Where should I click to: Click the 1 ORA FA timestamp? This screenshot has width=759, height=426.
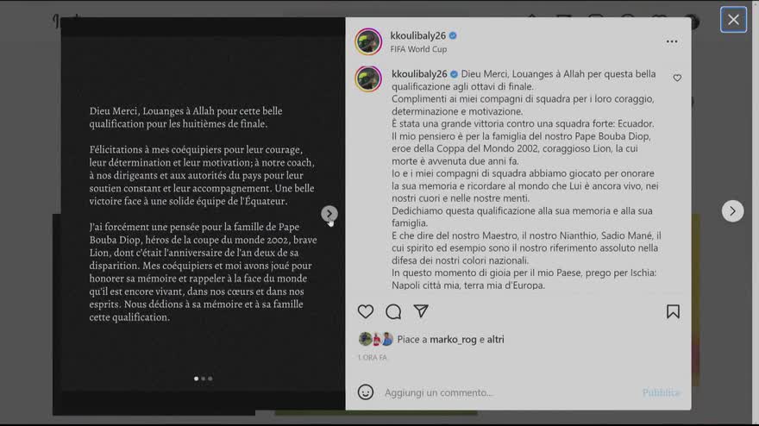pyautogui.click(x=373, y=357)
